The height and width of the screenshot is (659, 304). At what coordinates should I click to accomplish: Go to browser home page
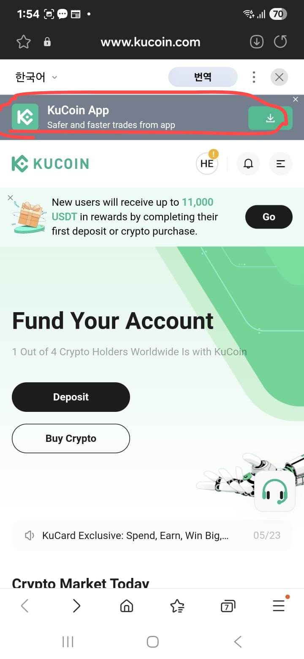(126, 606)
